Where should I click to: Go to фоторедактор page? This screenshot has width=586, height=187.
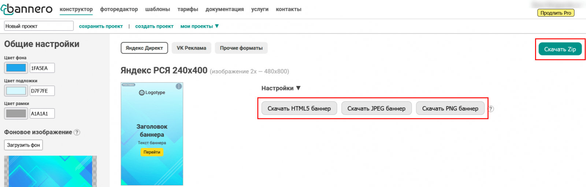pyautogui.click(x=119, y=9)
